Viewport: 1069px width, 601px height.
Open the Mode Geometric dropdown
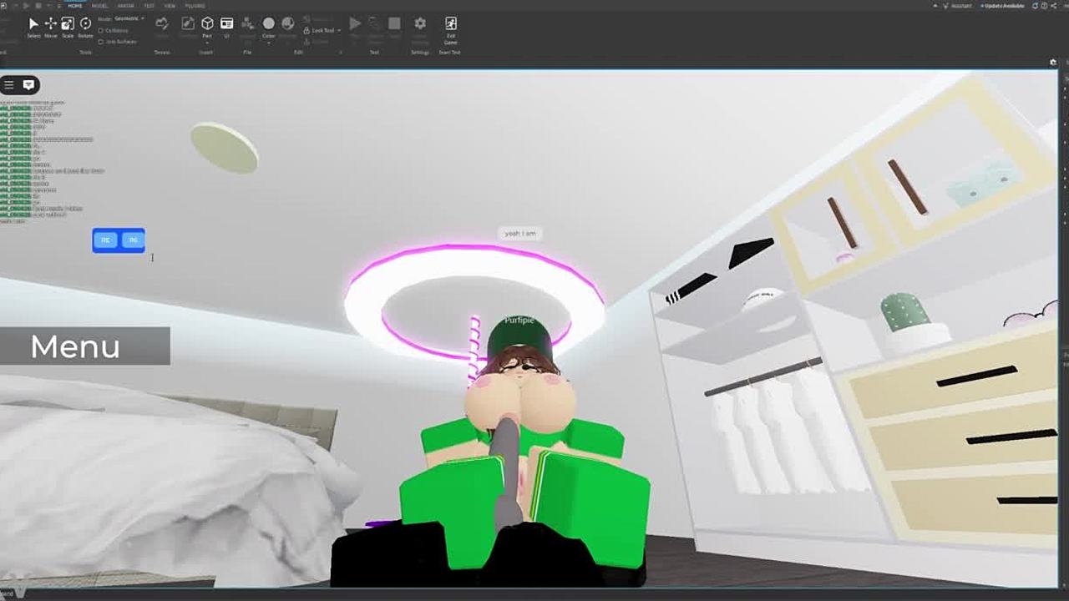point(128,18)
